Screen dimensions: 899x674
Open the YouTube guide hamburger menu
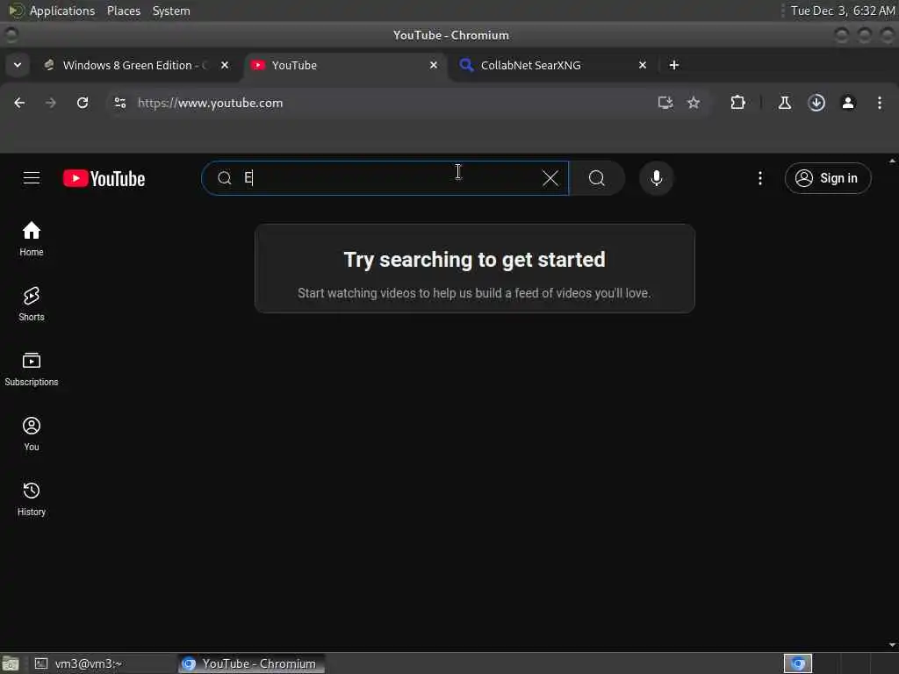32,178
